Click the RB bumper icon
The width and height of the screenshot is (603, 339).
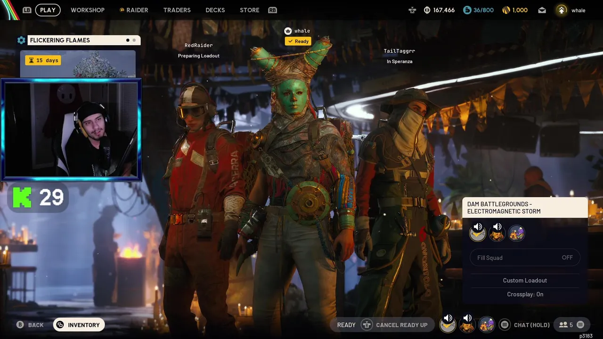point(272,10)
